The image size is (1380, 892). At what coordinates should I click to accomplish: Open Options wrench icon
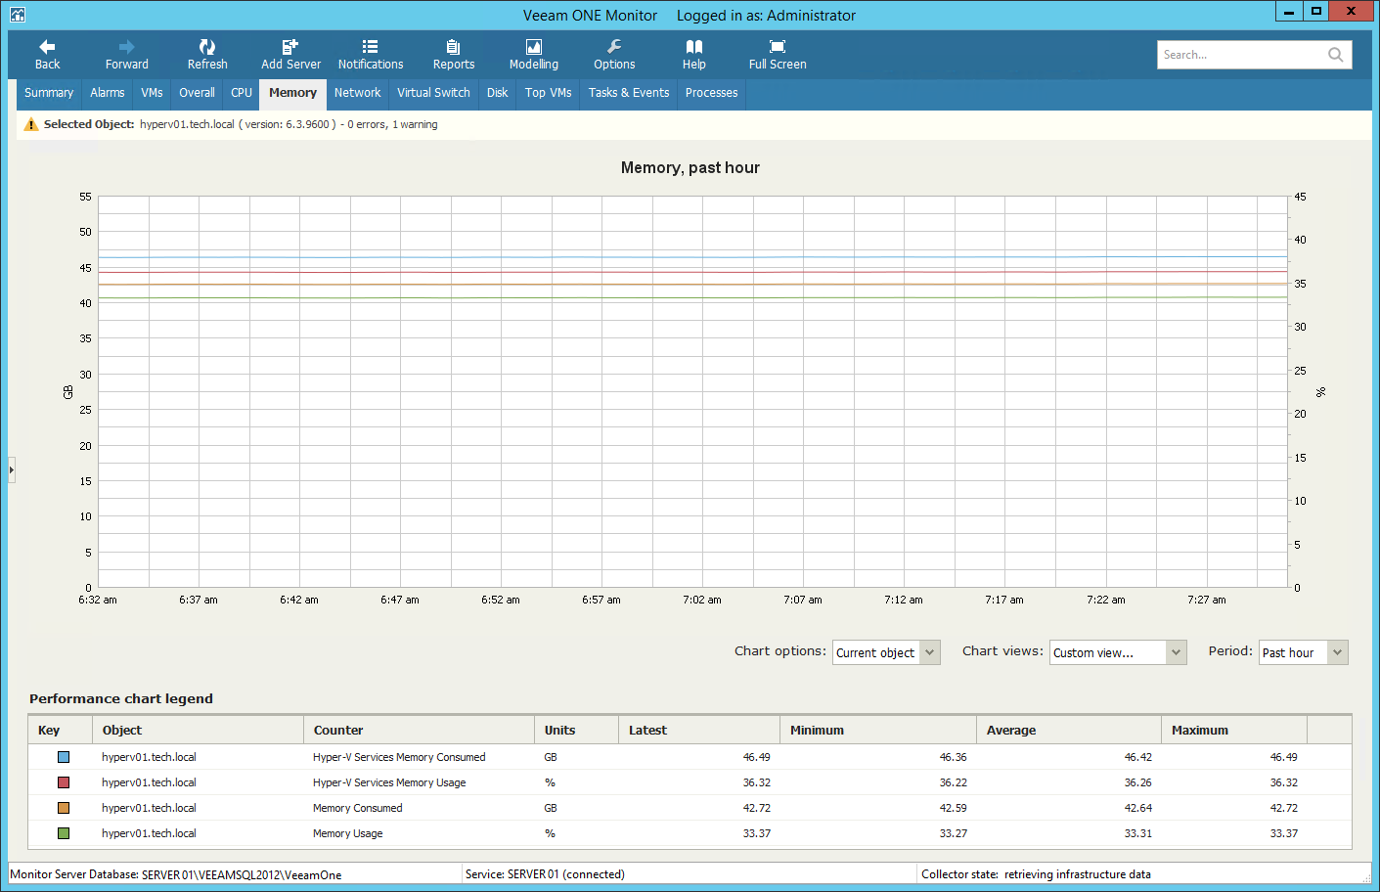coord(614,47)
